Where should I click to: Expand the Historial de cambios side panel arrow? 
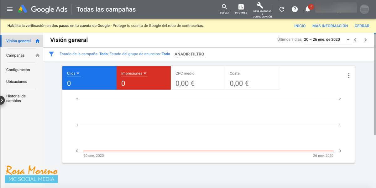point(2,100)
